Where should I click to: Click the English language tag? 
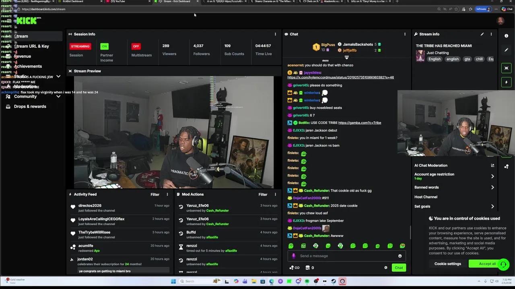[x=435, y=59]
